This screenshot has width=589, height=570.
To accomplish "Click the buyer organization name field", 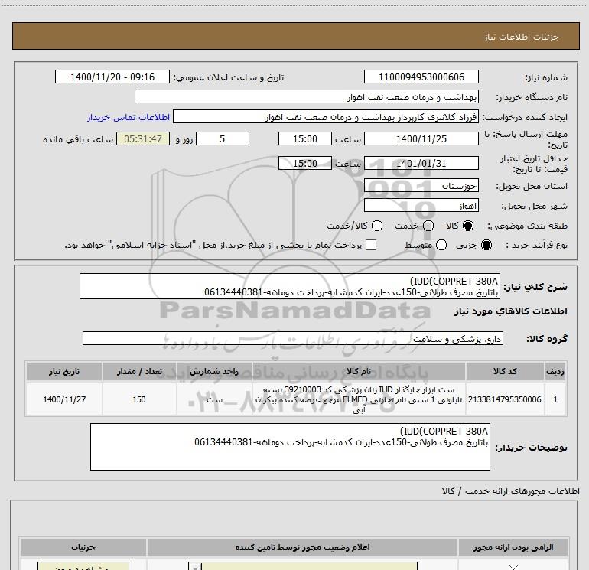I will pos(307,96).
